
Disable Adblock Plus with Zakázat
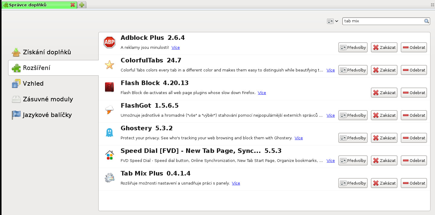tap(384, 47)
